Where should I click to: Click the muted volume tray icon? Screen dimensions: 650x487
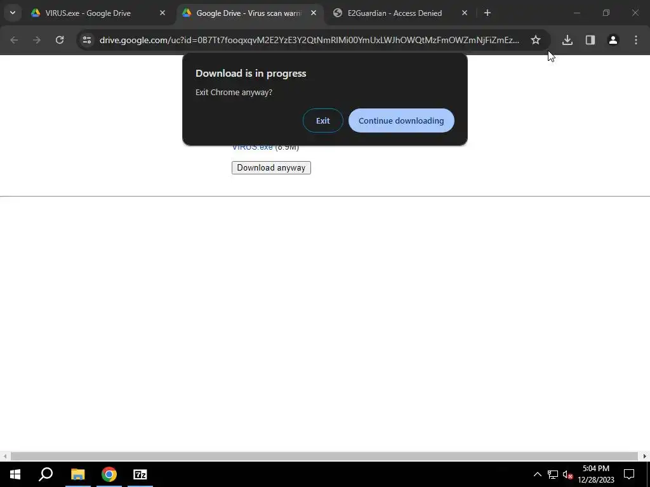pyautogui.click(x=567, y=474)
